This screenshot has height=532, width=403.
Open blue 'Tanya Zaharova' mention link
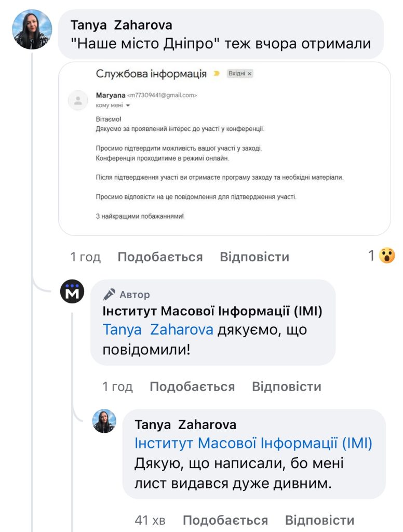pyautogui.click(x=158, y=330)
